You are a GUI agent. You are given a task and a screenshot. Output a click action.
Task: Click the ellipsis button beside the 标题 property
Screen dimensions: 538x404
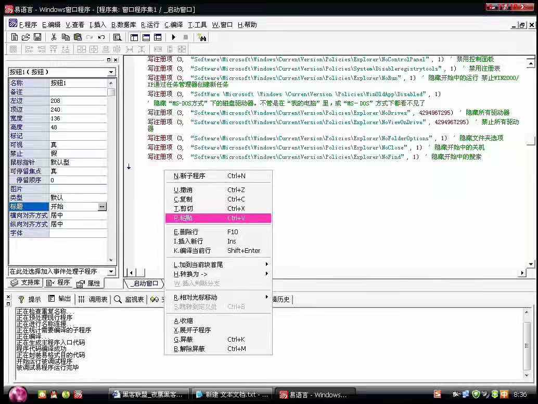(x=102, y=207)
